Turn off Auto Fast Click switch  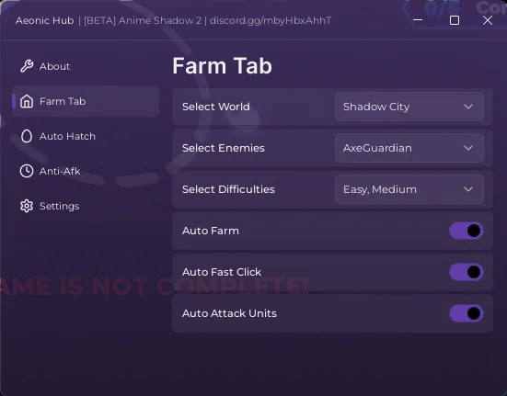467,272
